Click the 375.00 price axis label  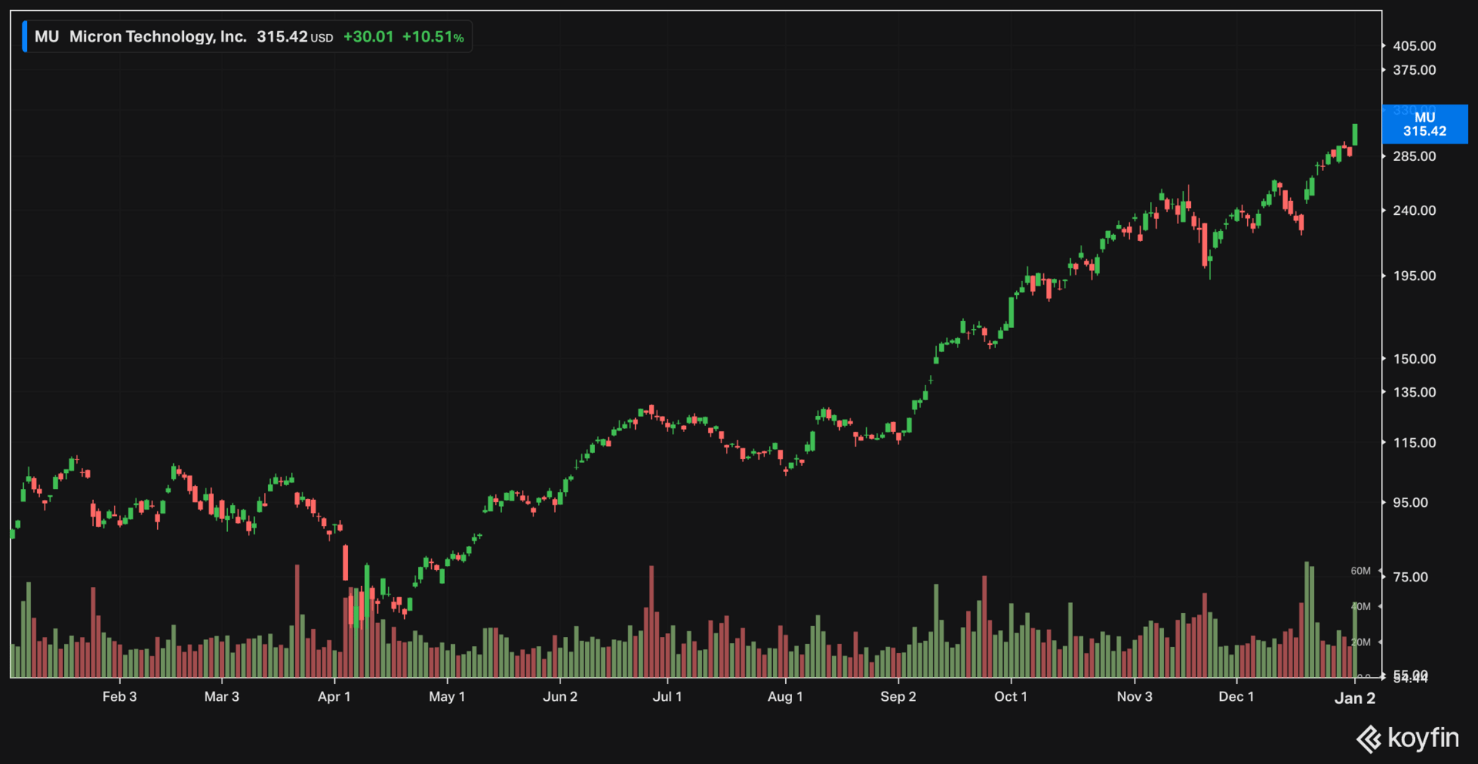pyautogui.click(x=1414, y=69)
